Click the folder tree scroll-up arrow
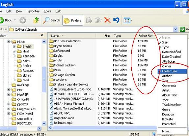Viewport: 189px width, 136px height. 44,42
